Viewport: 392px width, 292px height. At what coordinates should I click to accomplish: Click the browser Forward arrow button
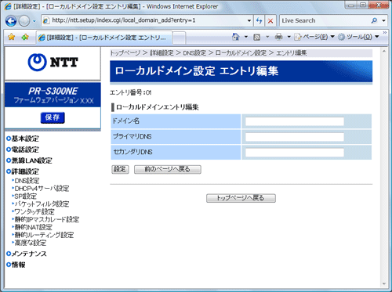(24, 21)
